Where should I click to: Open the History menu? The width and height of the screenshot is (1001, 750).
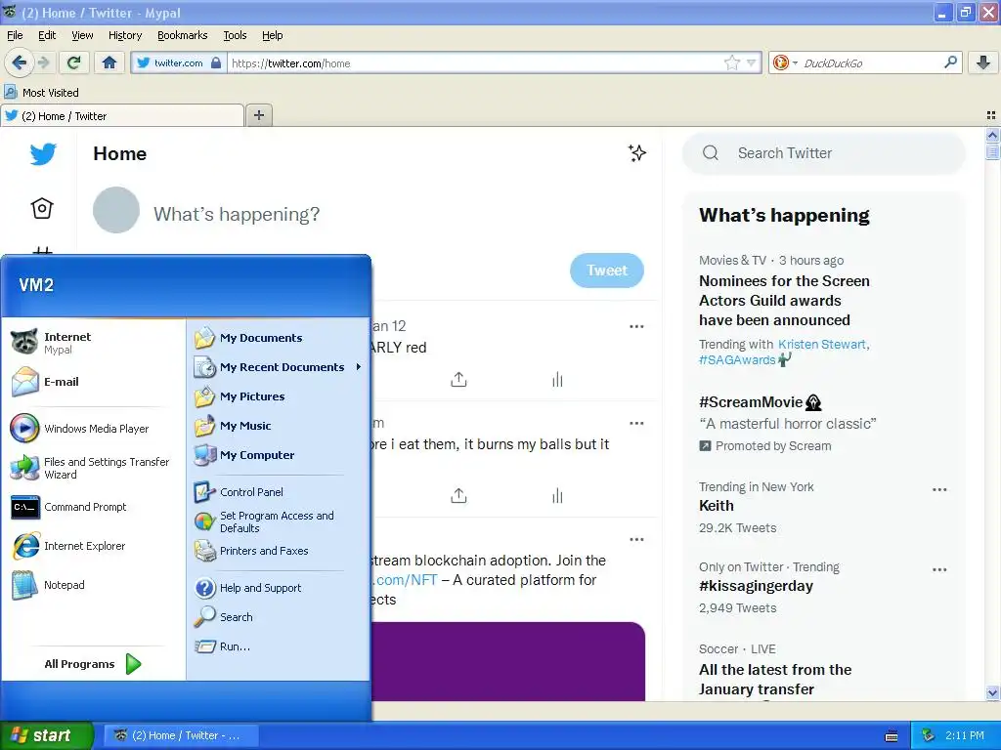pos(124,35)
